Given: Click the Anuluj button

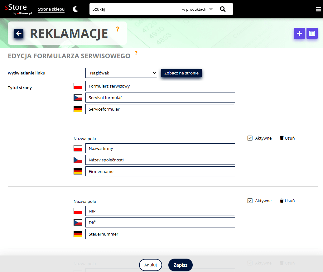Looking at the screenshot, I should pyautogui.click(x=150, y=265).
